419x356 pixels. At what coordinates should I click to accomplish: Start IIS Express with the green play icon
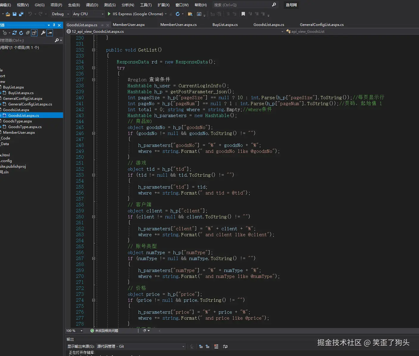pos(109,14)
